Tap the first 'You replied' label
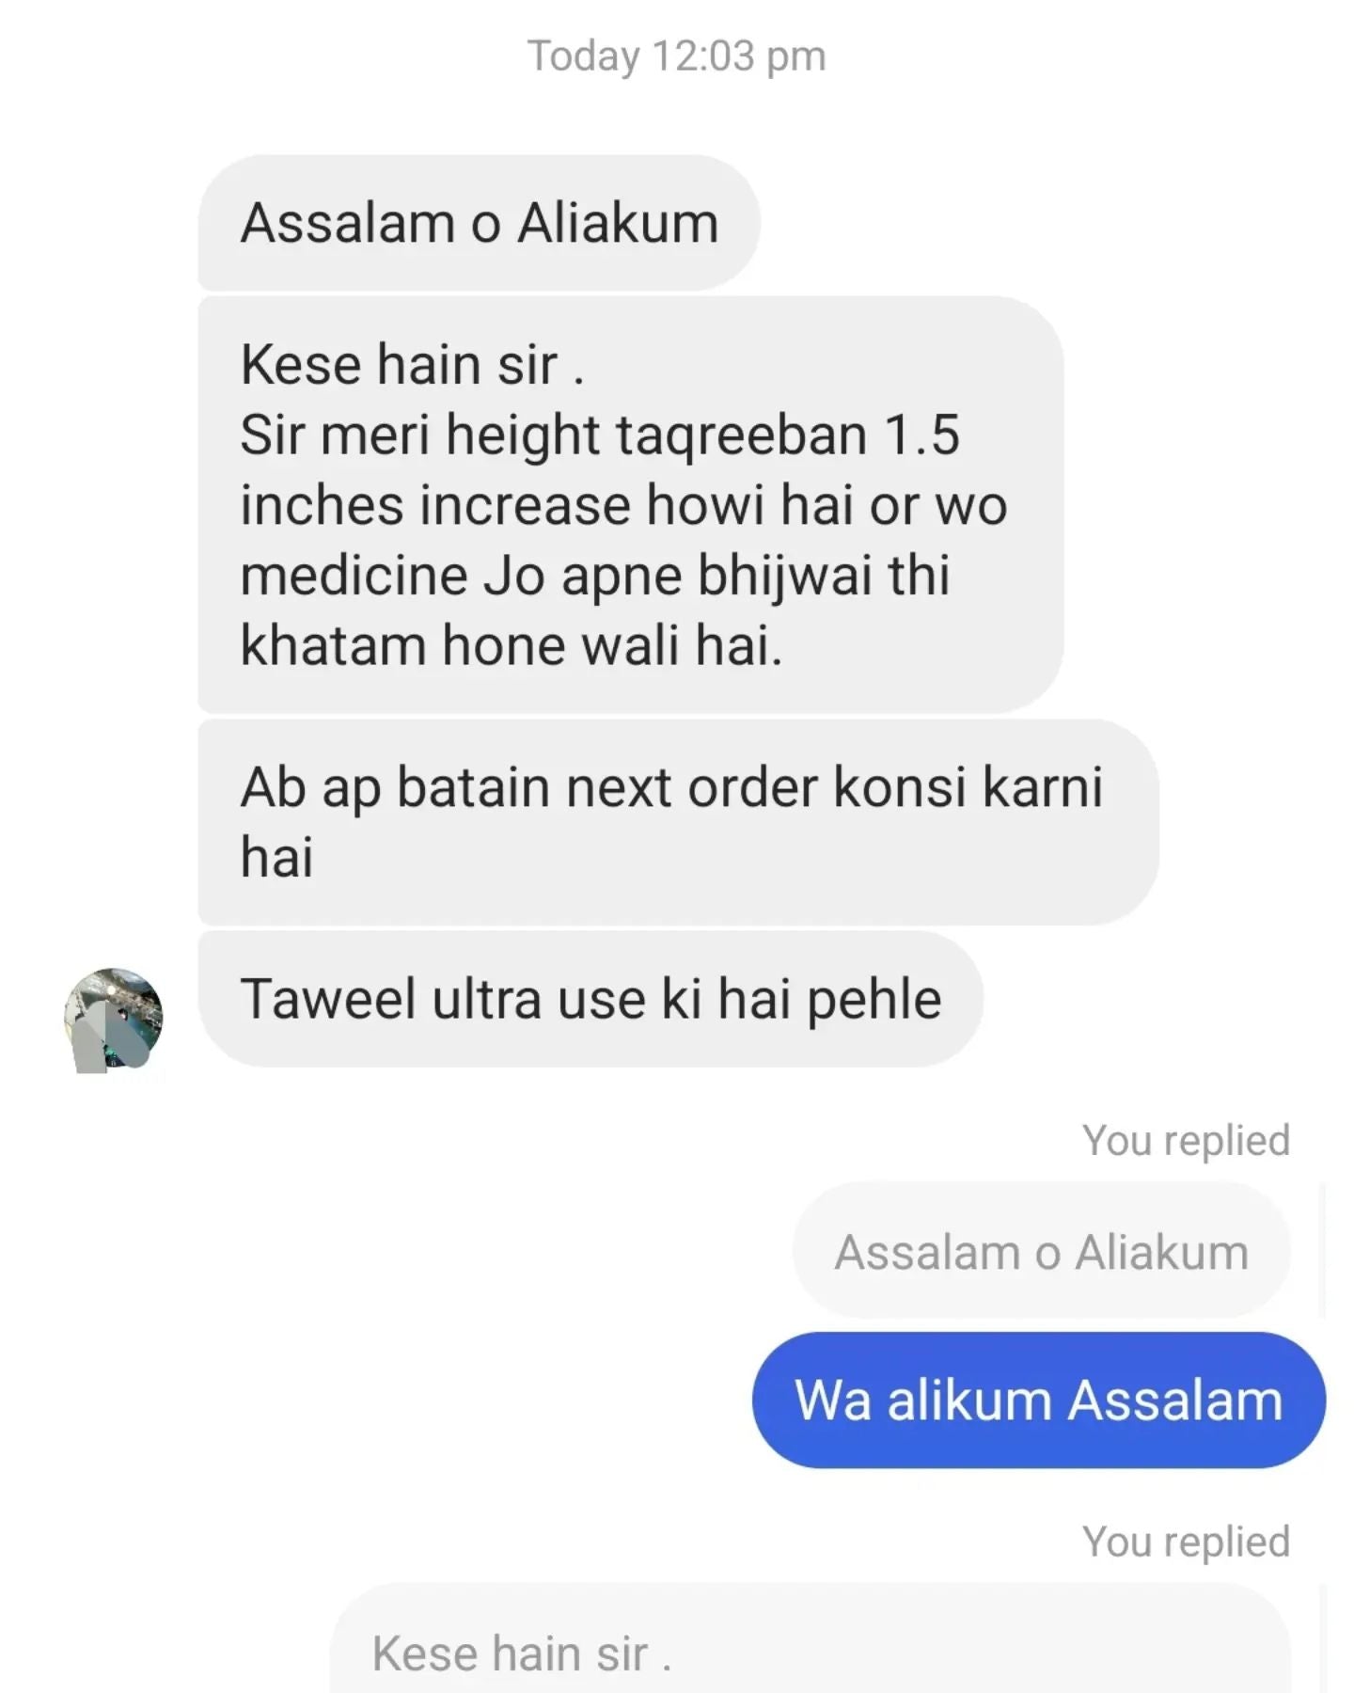This screenshot has height=1693, width=1354. pos(1186,1141)
